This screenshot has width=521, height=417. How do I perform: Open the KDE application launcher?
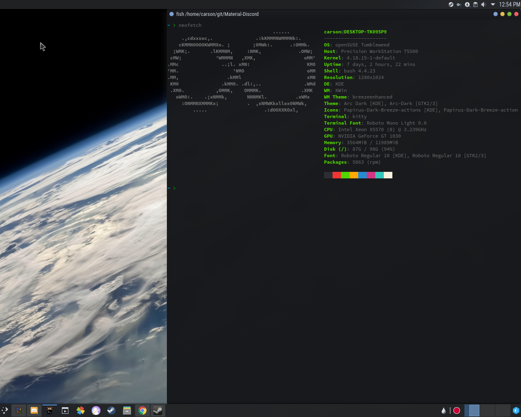coord(5,410)
